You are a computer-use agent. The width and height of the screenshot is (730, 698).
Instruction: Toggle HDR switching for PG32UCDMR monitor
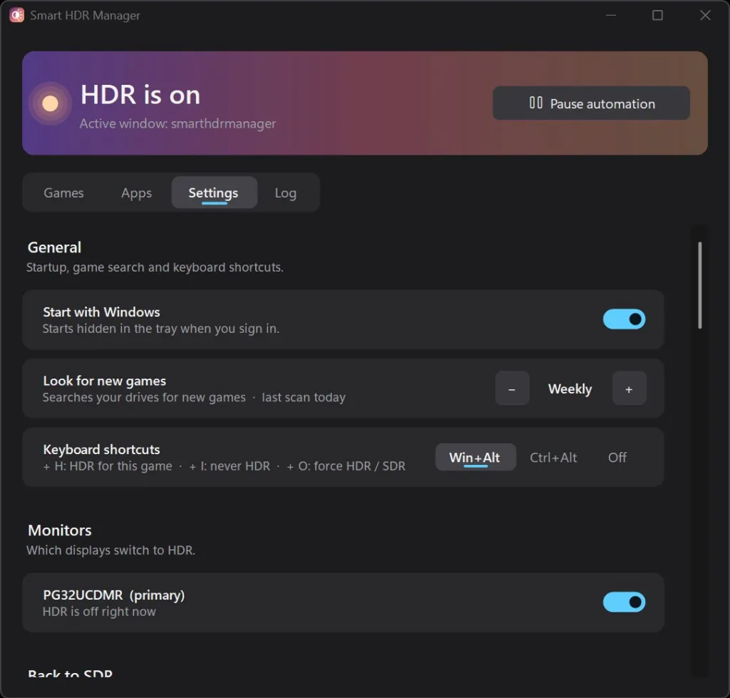(624, 602)
